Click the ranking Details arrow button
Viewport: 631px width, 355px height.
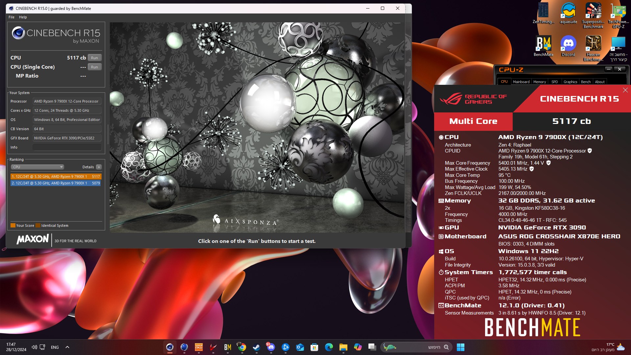(x=99, y=167)
